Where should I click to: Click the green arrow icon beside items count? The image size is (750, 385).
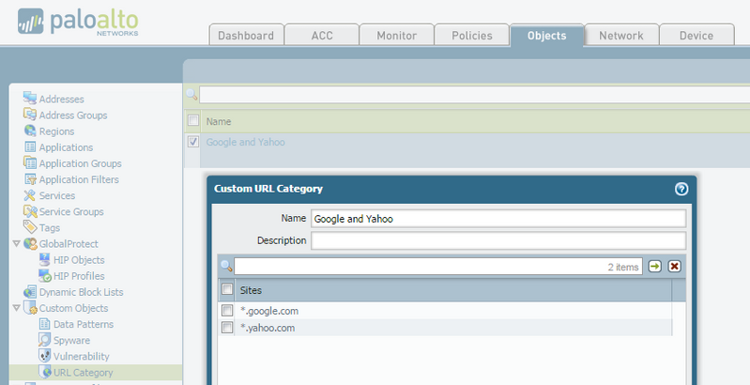pyautogui.click(x=655, y=267)
